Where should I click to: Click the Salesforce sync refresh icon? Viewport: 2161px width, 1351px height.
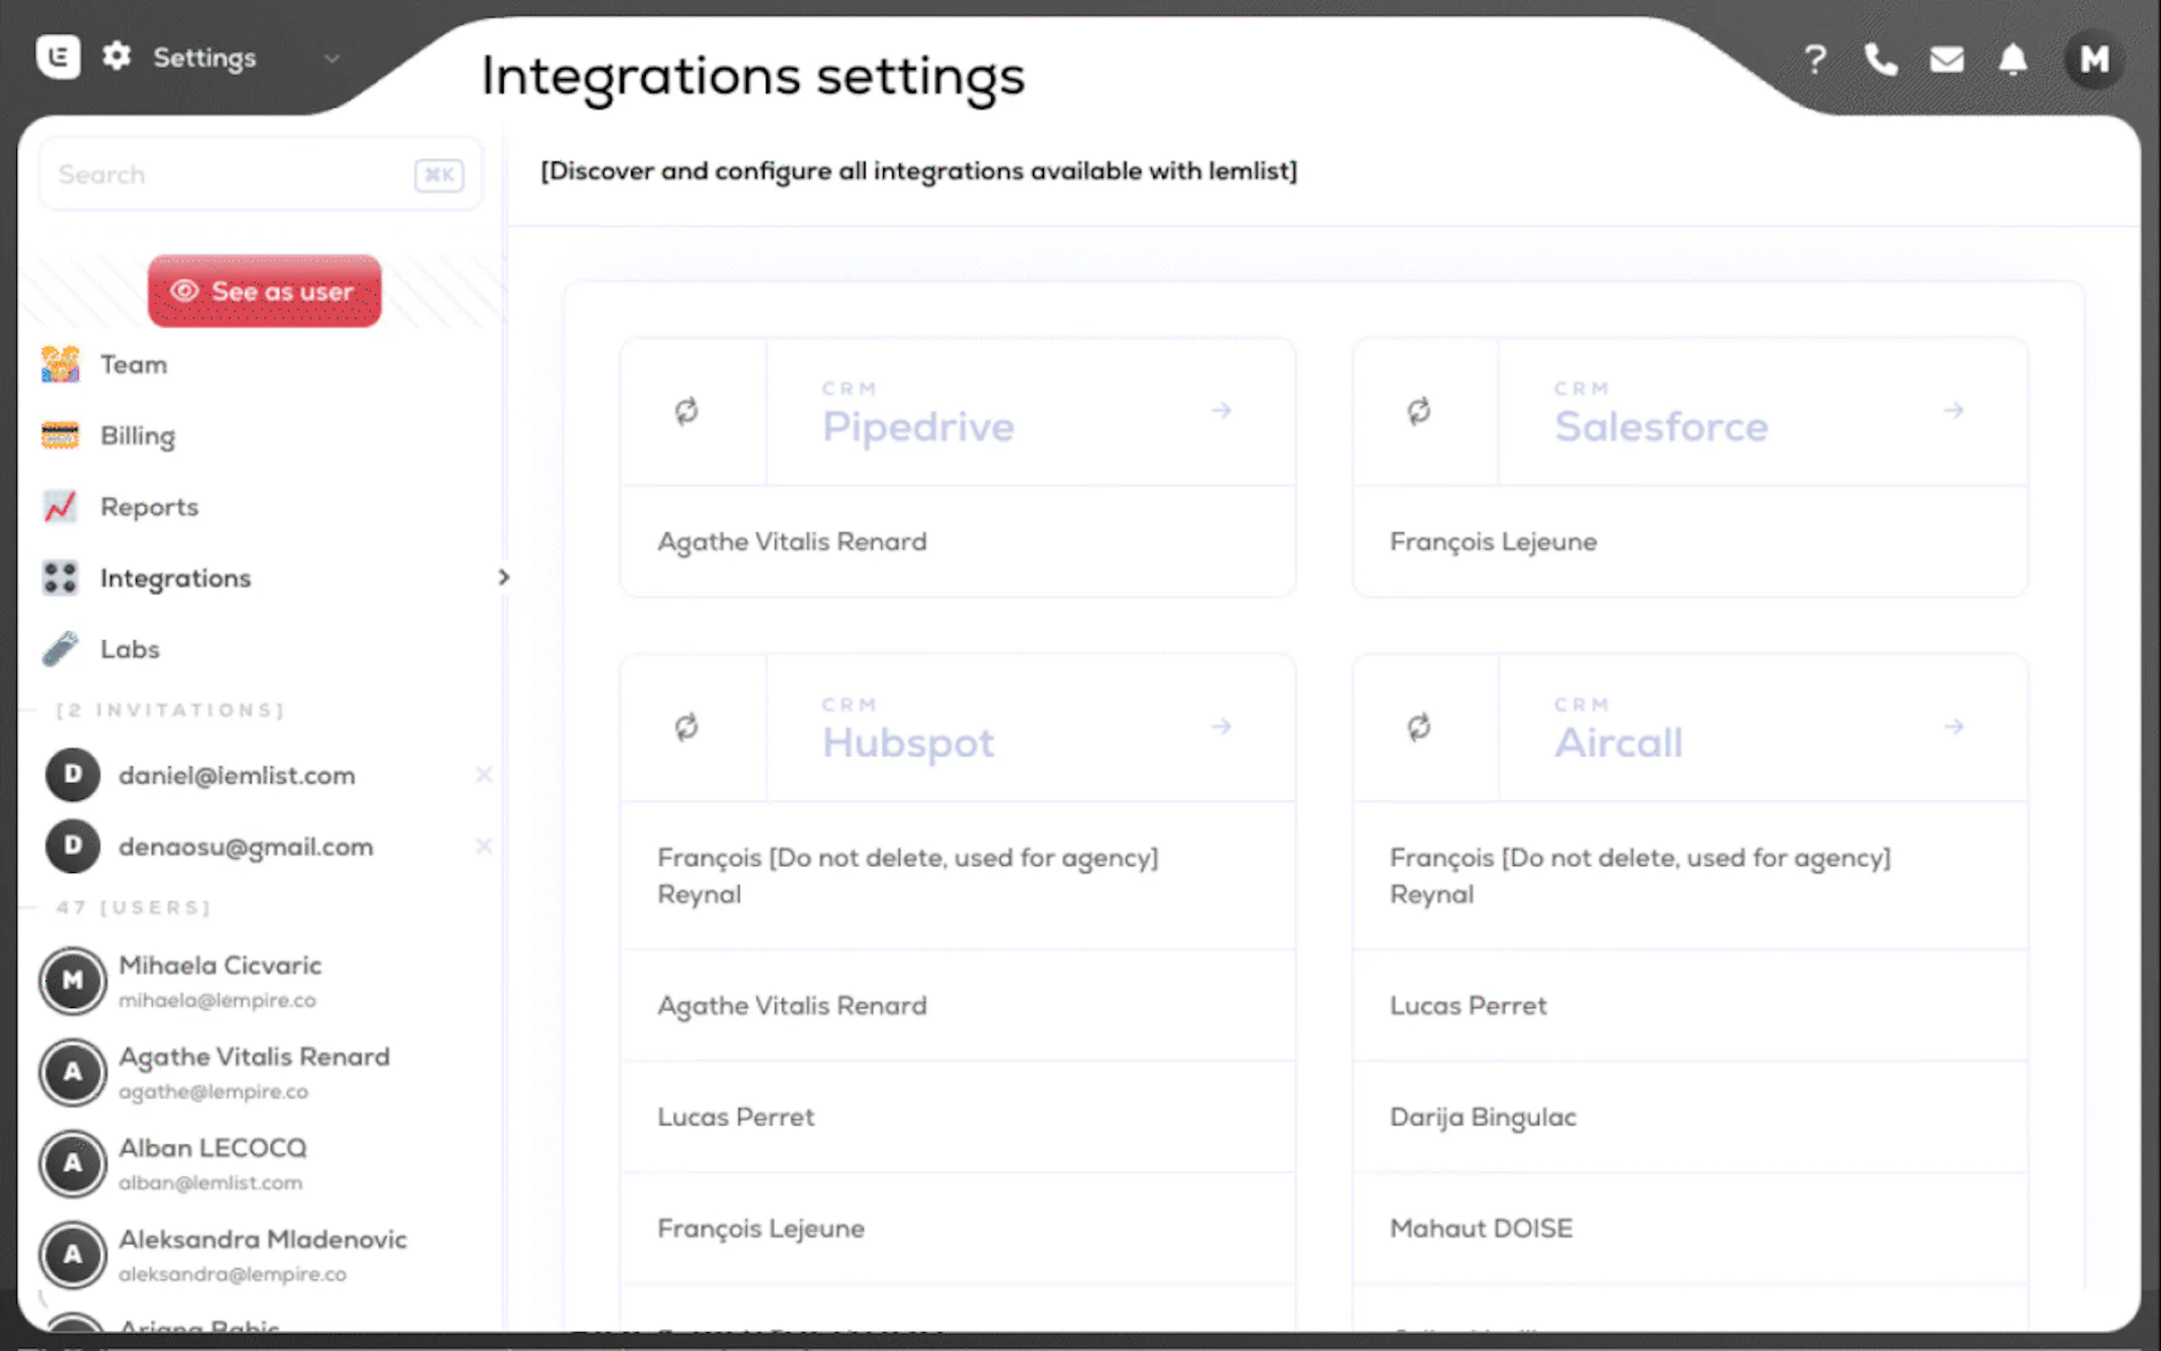(1418, 411)
